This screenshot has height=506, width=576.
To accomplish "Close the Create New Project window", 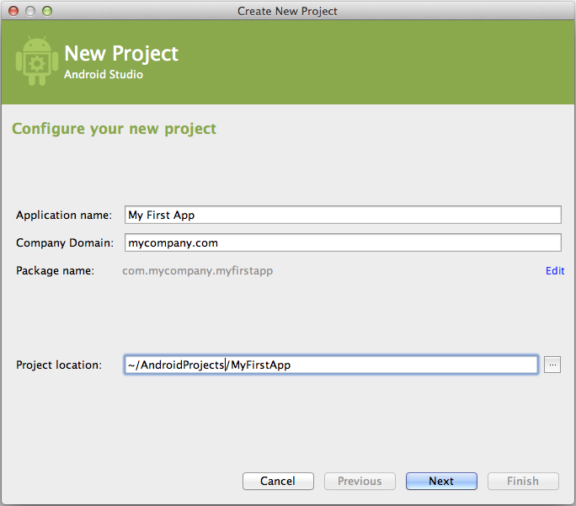I will 13,11.
